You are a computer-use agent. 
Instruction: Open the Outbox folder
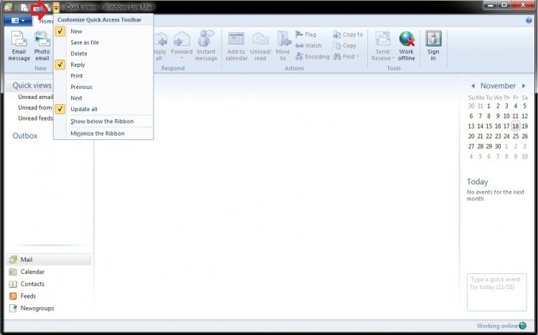point(25,136)
